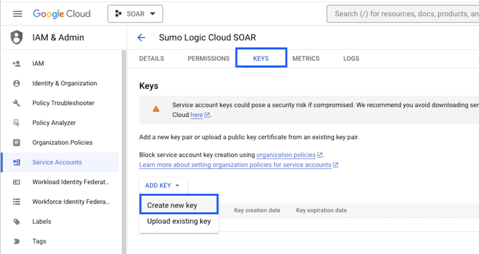Open the organization policies link
Viewport: 479px width, 254px height.
point(286,155)
